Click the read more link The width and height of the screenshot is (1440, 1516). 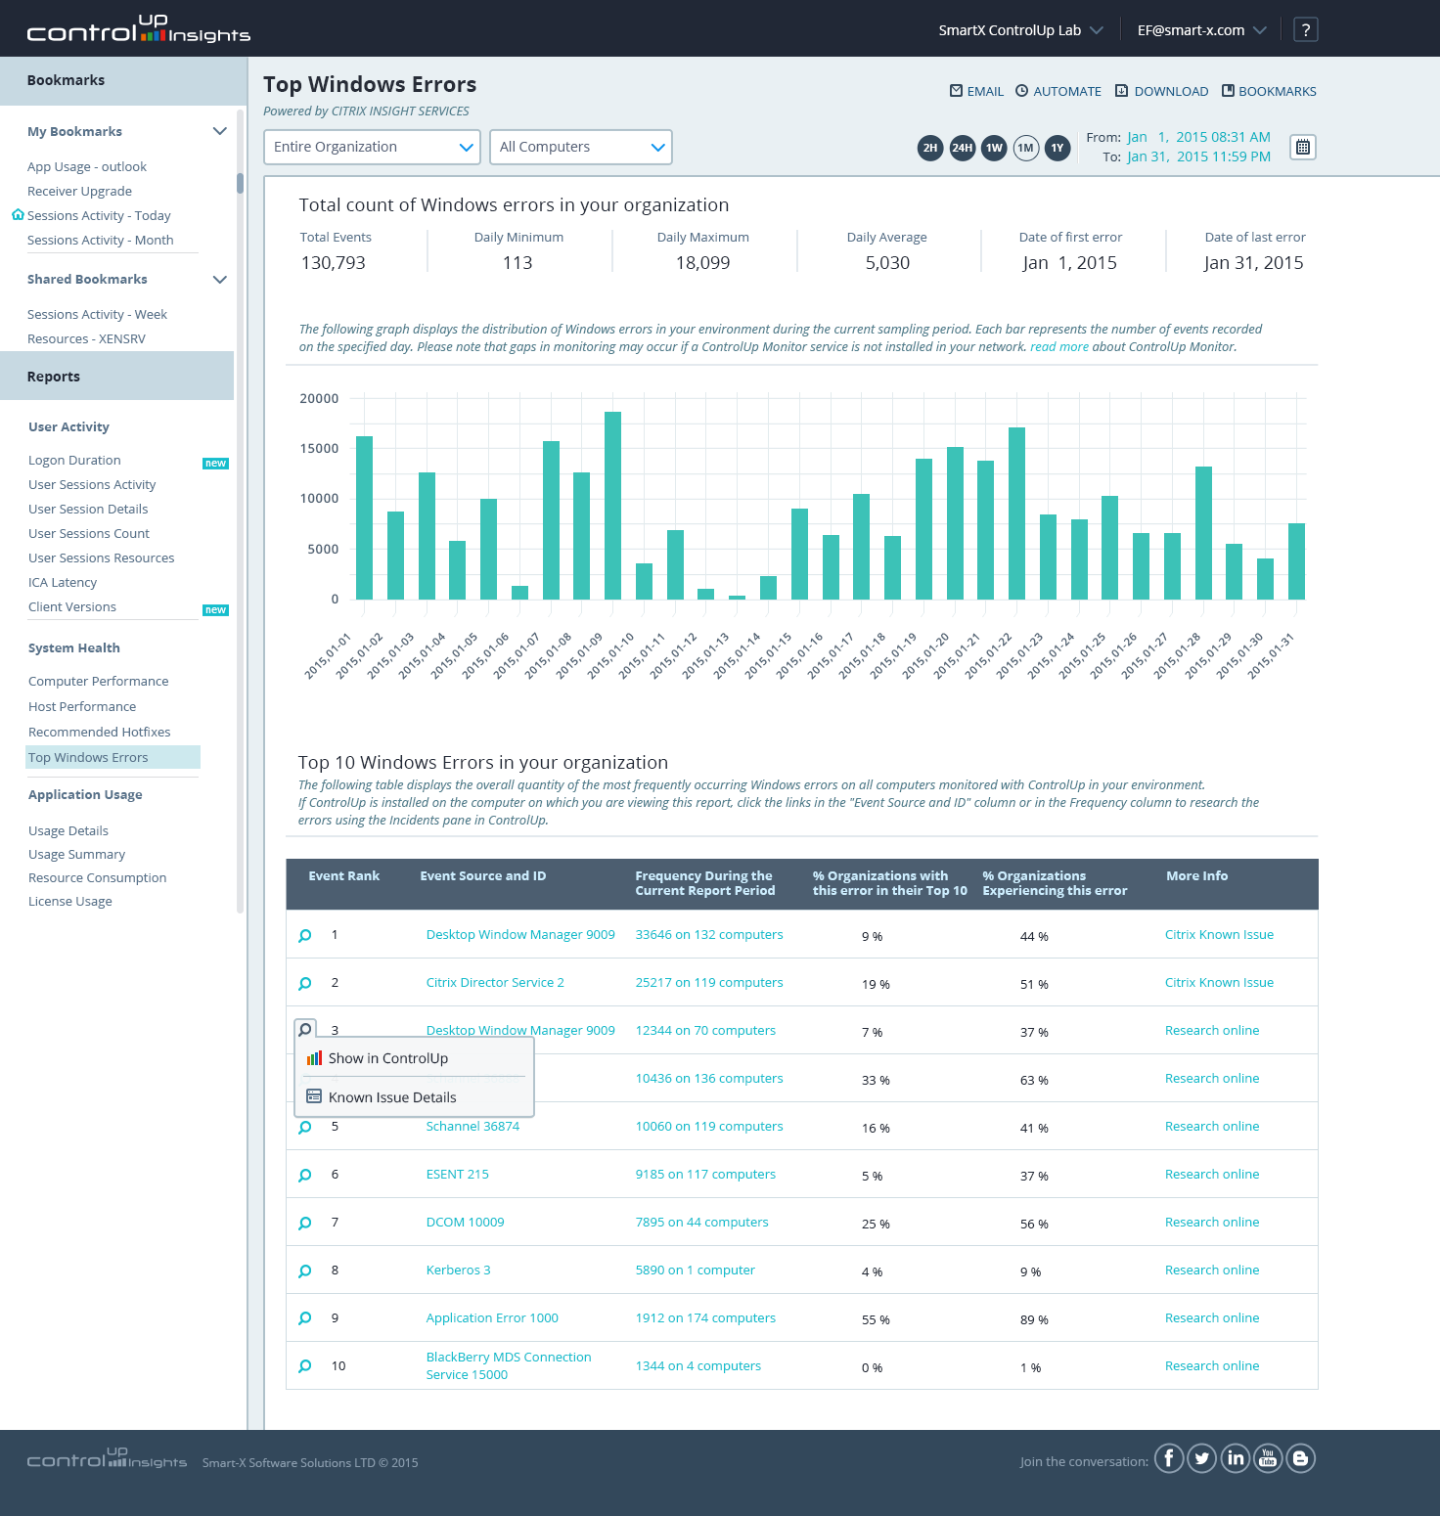[x=1059, y=347]
